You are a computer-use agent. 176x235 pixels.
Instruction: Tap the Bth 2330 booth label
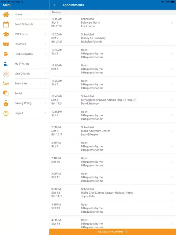coord(57,26)
